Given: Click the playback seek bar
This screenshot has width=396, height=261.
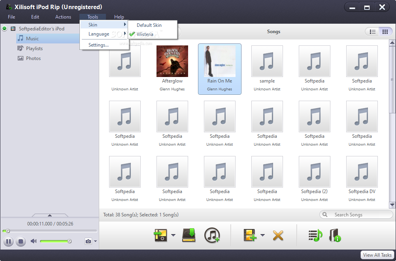Looking at the screenshot, I should click(50, 231).
